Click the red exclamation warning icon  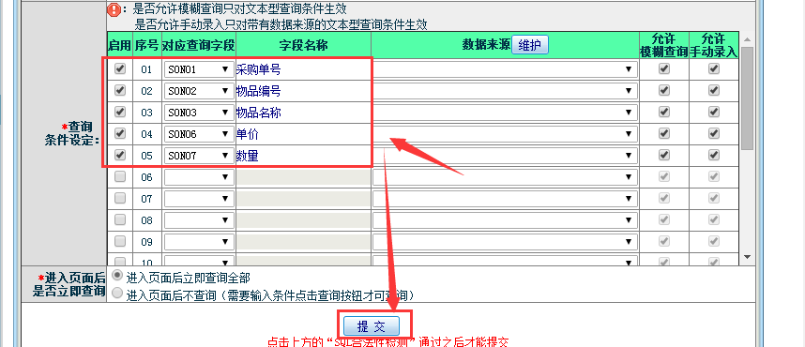coord(114,8)
